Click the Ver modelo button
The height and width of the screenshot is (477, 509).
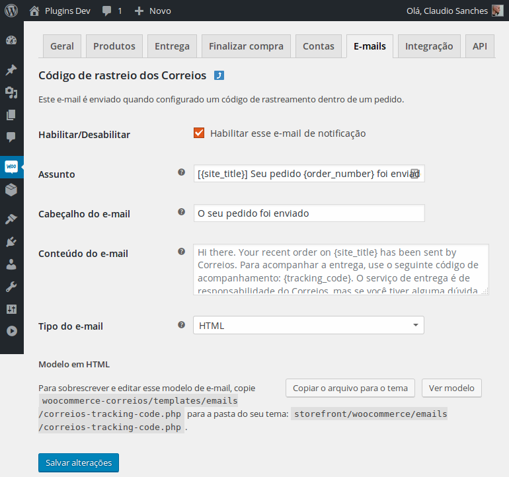[451, 388]
